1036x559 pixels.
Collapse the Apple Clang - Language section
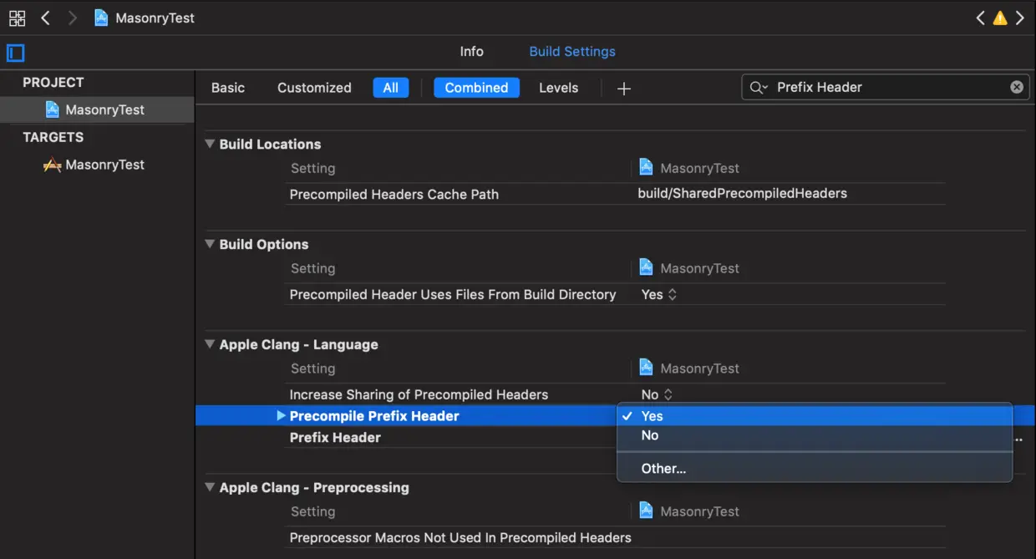(210, 344)
